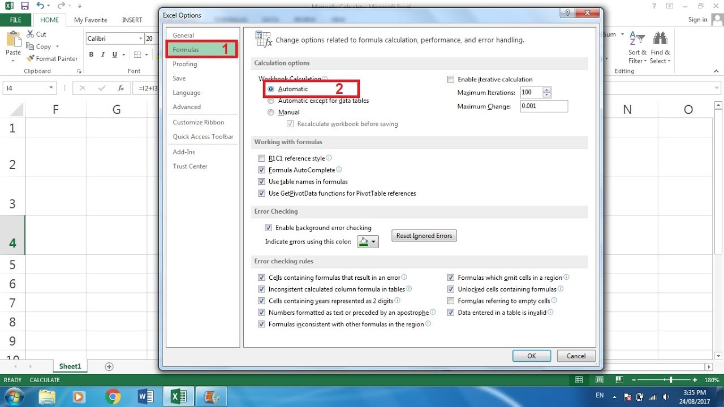The width and height of the screenshot is (724, 407).
Task: Click the Copy icon in Clipboard group
Action: [30, 46]
